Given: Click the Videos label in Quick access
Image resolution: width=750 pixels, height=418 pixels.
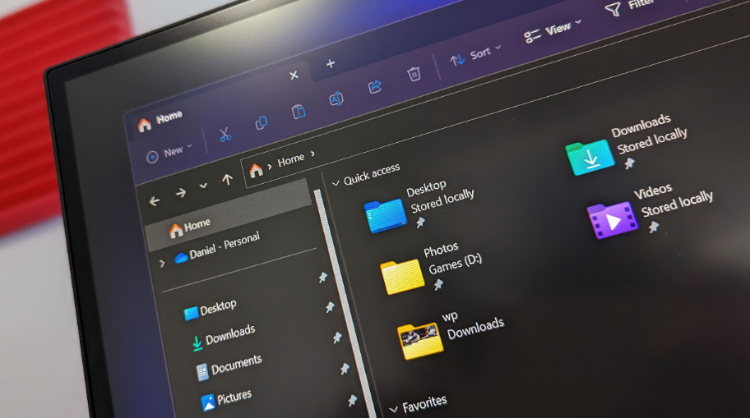Looking at the screenshot, I should (653, 191).
